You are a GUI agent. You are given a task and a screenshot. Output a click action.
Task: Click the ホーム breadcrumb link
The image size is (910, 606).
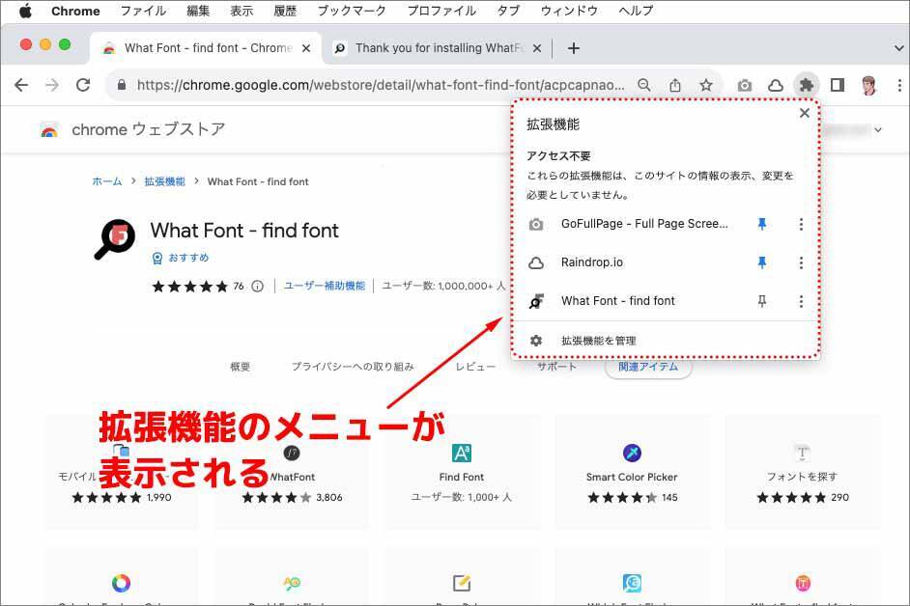pos(106,181)
